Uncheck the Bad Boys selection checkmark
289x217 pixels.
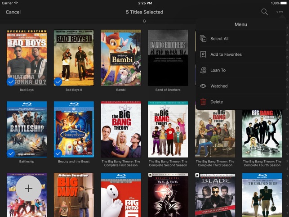tap(11, 81)
